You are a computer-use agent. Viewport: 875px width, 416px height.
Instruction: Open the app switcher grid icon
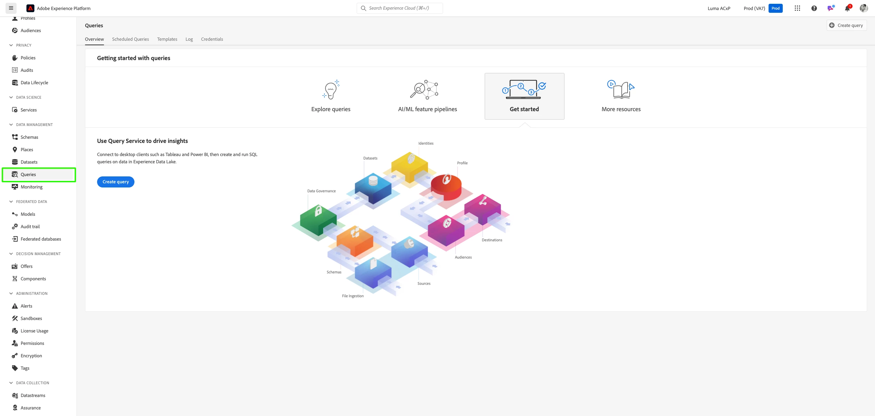pyautogui.click(x=797, y=8)
